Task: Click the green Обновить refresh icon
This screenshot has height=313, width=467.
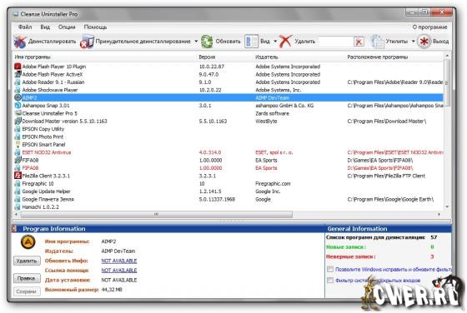Action: (207, 42)
